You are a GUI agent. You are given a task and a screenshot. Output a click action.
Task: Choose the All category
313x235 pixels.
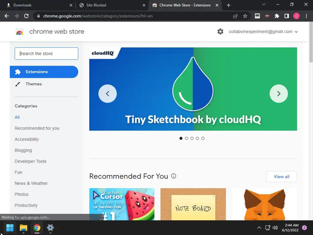pyautogui.click(x=17, y=117)
